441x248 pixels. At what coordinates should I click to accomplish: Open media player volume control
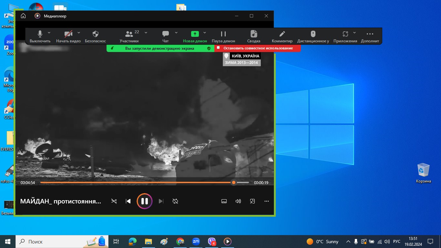tap(238, 201)
